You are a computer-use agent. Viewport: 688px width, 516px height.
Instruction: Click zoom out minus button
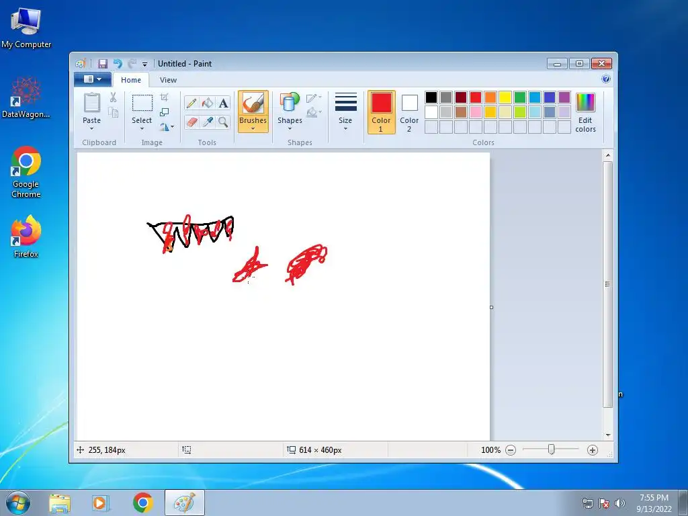[x=511, y=449]
